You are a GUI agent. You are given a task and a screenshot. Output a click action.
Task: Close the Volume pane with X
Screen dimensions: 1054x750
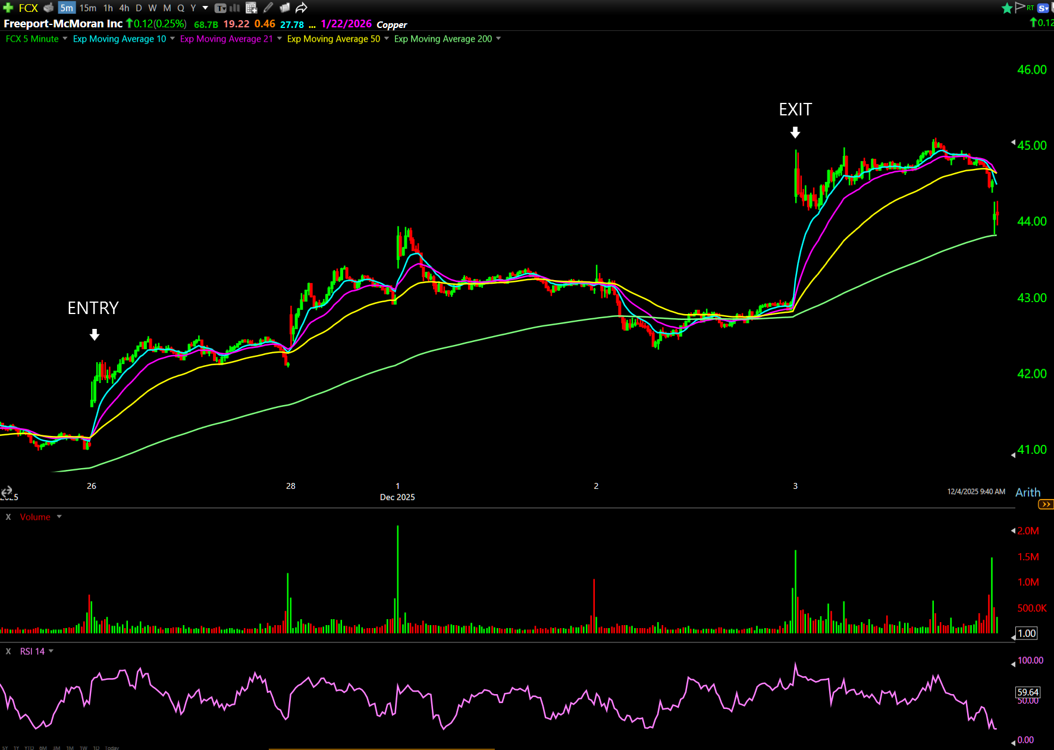pos(8,517)
